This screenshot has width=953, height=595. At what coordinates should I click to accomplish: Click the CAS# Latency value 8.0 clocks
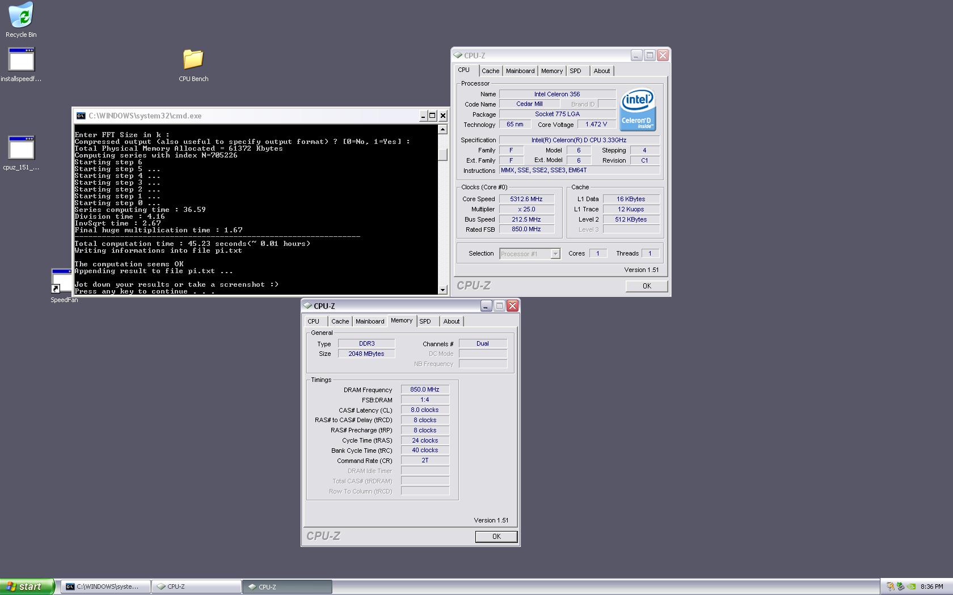coord(425,410)
